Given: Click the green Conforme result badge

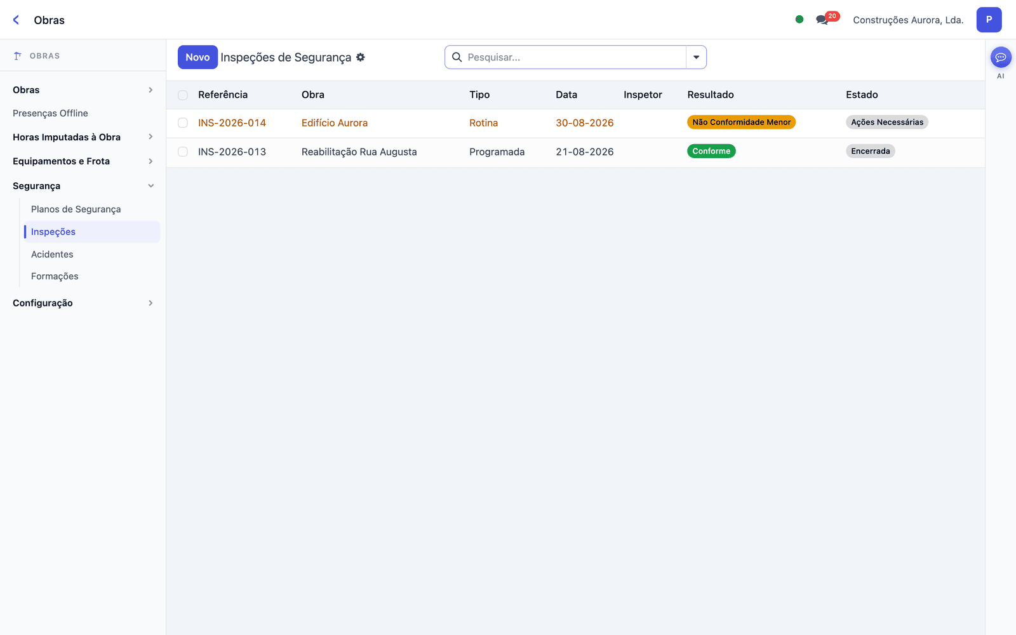Looking at the screenshot, I should point(711,151).
